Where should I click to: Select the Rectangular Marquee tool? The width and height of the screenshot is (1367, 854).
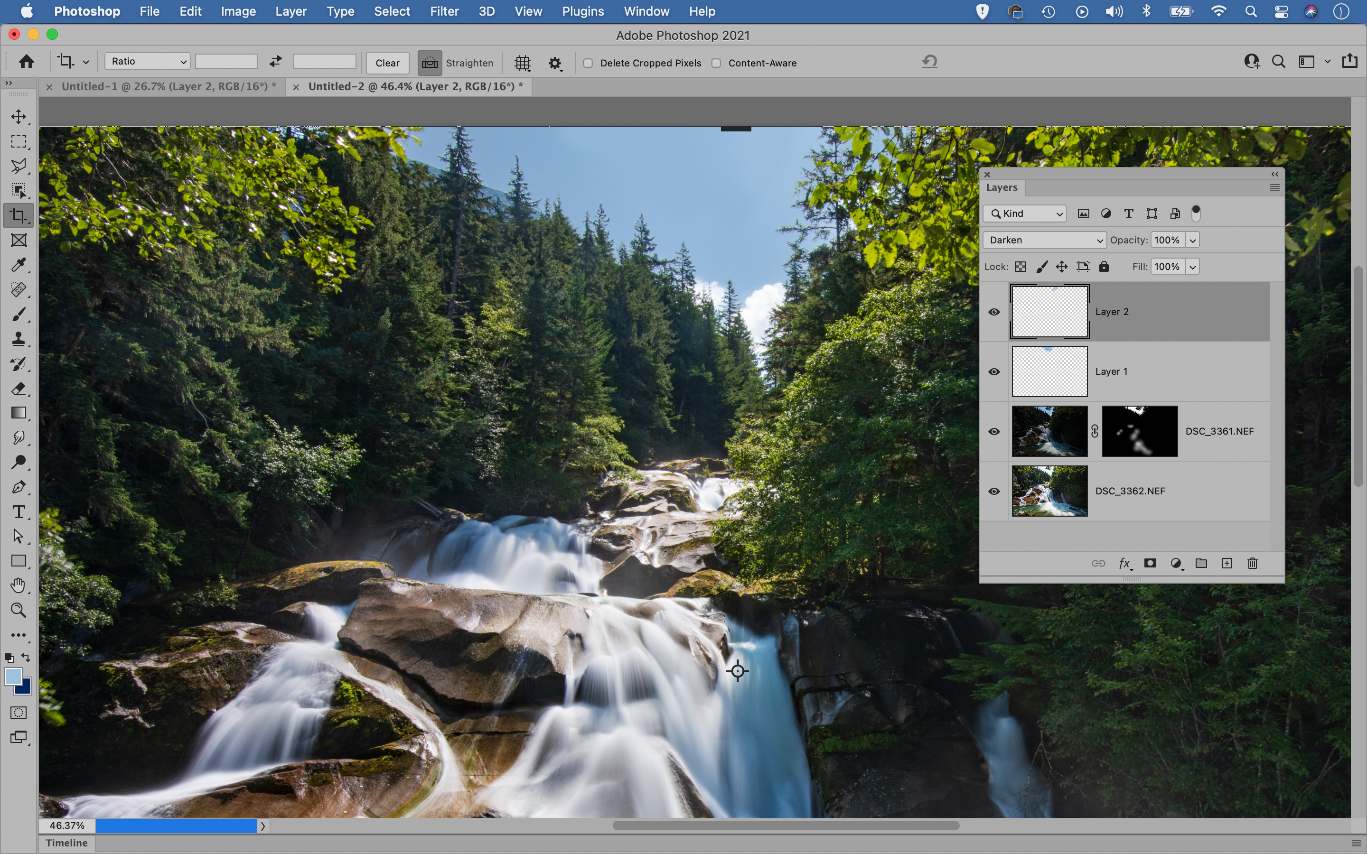tap(19, 141)
